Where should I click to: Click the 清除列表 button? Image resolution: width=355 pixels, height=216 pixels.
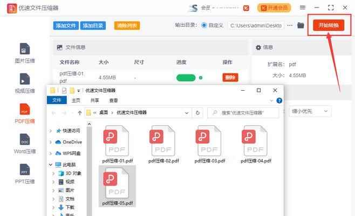point(127,25)
